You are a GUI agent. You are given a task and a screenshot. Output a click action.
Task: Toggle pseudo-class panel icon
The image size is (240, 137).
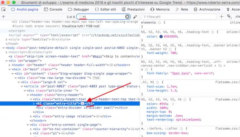pyautogui.click(x=229, y=16)
